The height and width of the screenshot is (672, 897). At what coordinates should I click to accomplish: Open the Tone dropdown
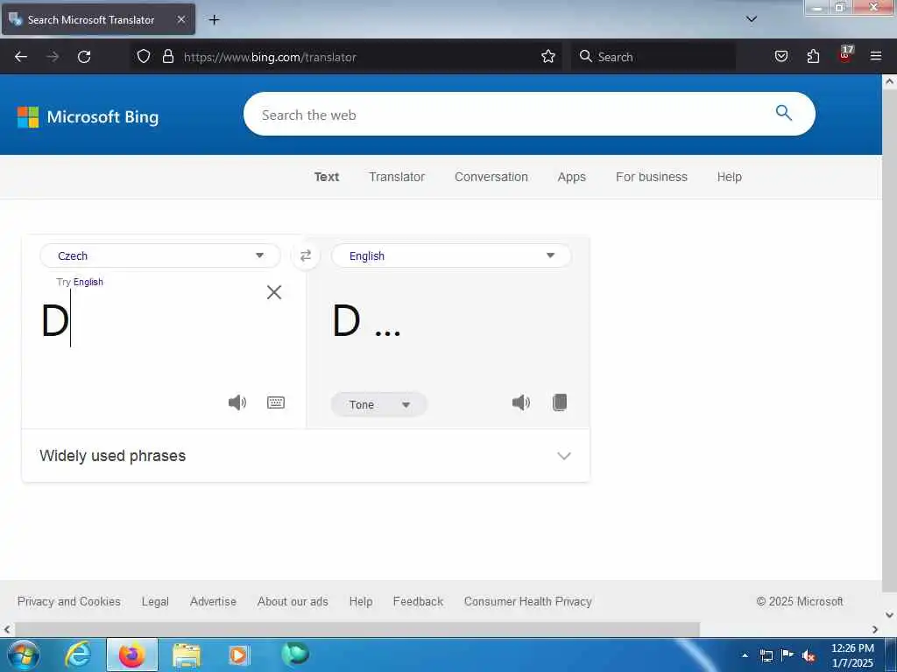378,404
